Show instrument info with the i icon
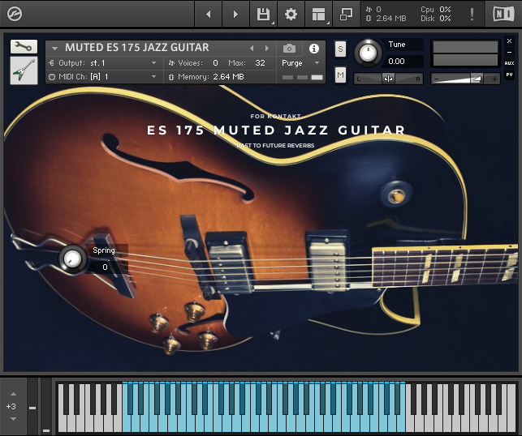This screenshot has width=522, height=436. (x=314, y=49)
